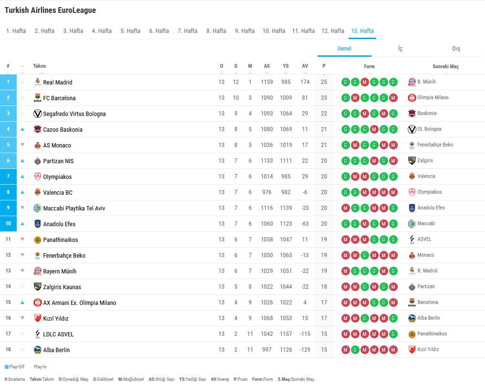
Task: Click the Takım column header
Action: (x=39, y=66)
